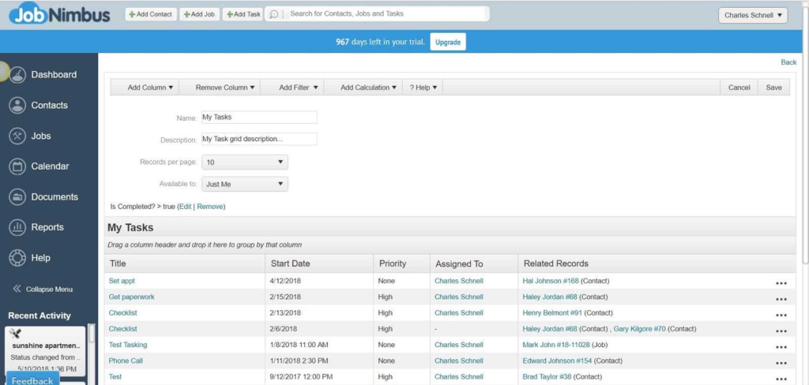This screenshot has width=809, height=385.
Task: Open the Test Tasking task
Action: point(128,345)
